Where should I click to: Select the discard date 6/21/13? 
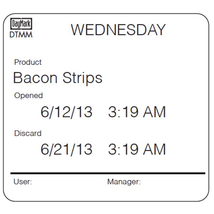coord(66,149)
